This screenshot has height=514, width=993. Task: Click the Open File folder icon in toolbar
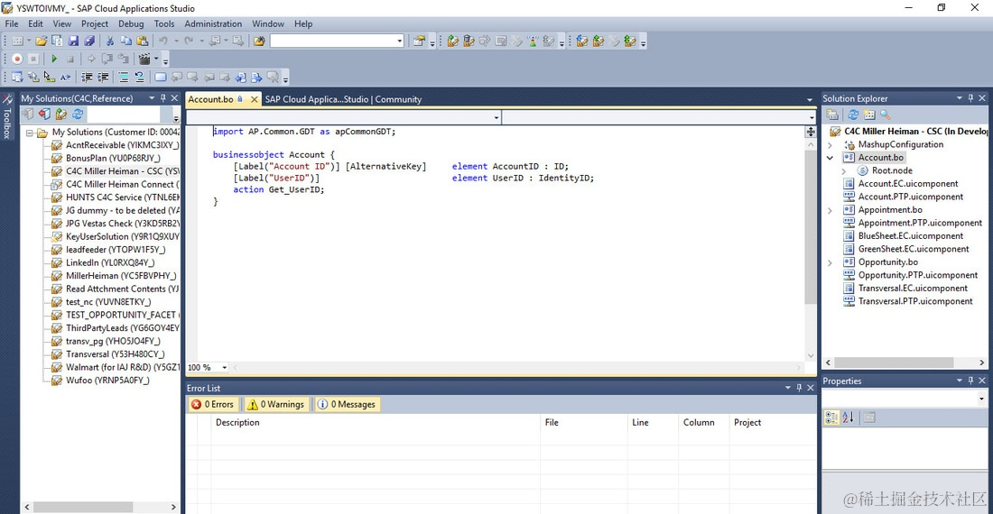click(x=42, y=41)
